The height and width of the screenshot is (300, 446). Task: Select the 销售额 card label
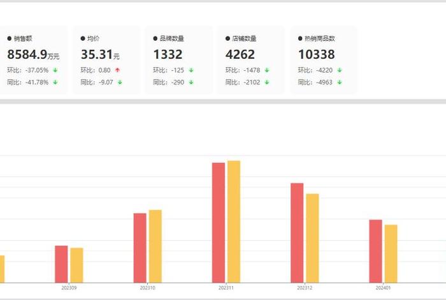point(23,38)
